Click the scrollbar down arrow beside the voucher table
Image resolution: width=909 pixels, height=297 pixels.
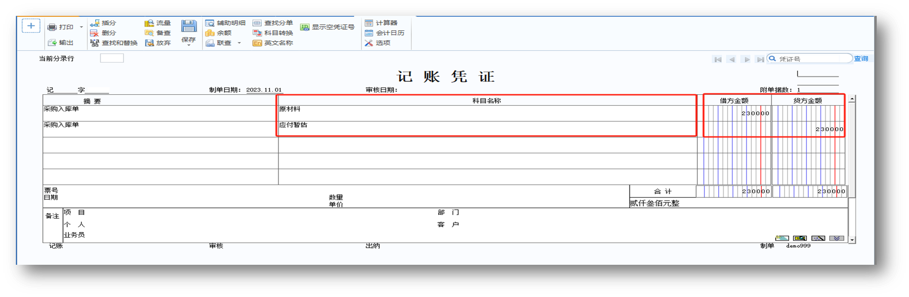pos(852,239)
